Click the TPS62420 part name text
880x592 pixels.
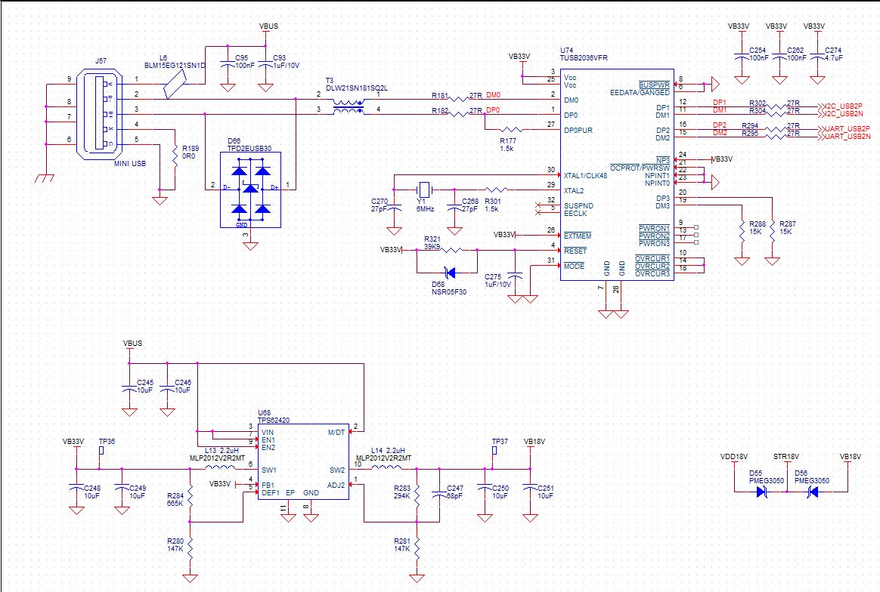(274, 420)
